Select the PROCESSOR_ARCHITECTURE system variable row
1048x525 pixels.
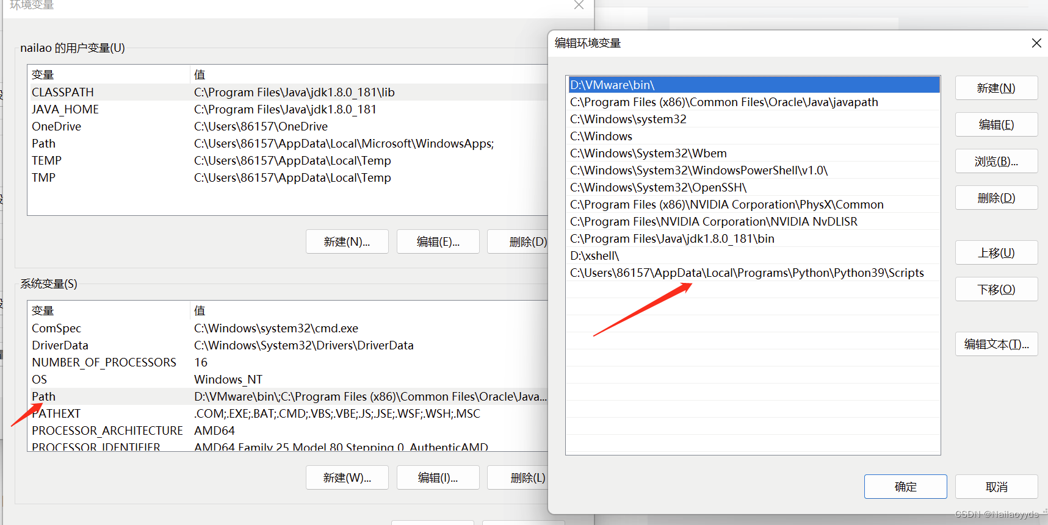click(288, 430)
